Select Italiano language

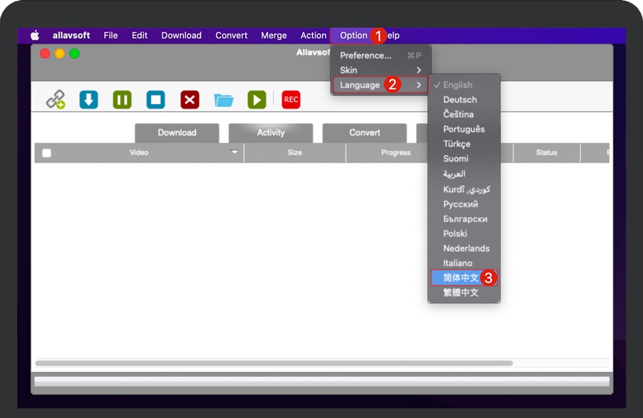(x=464, y=263)
